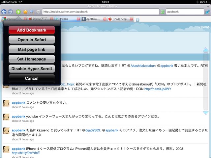This screenshot has width=211, height=158.
Task: Tap the forward arrow icon
Action: click(x=10, y=12)
